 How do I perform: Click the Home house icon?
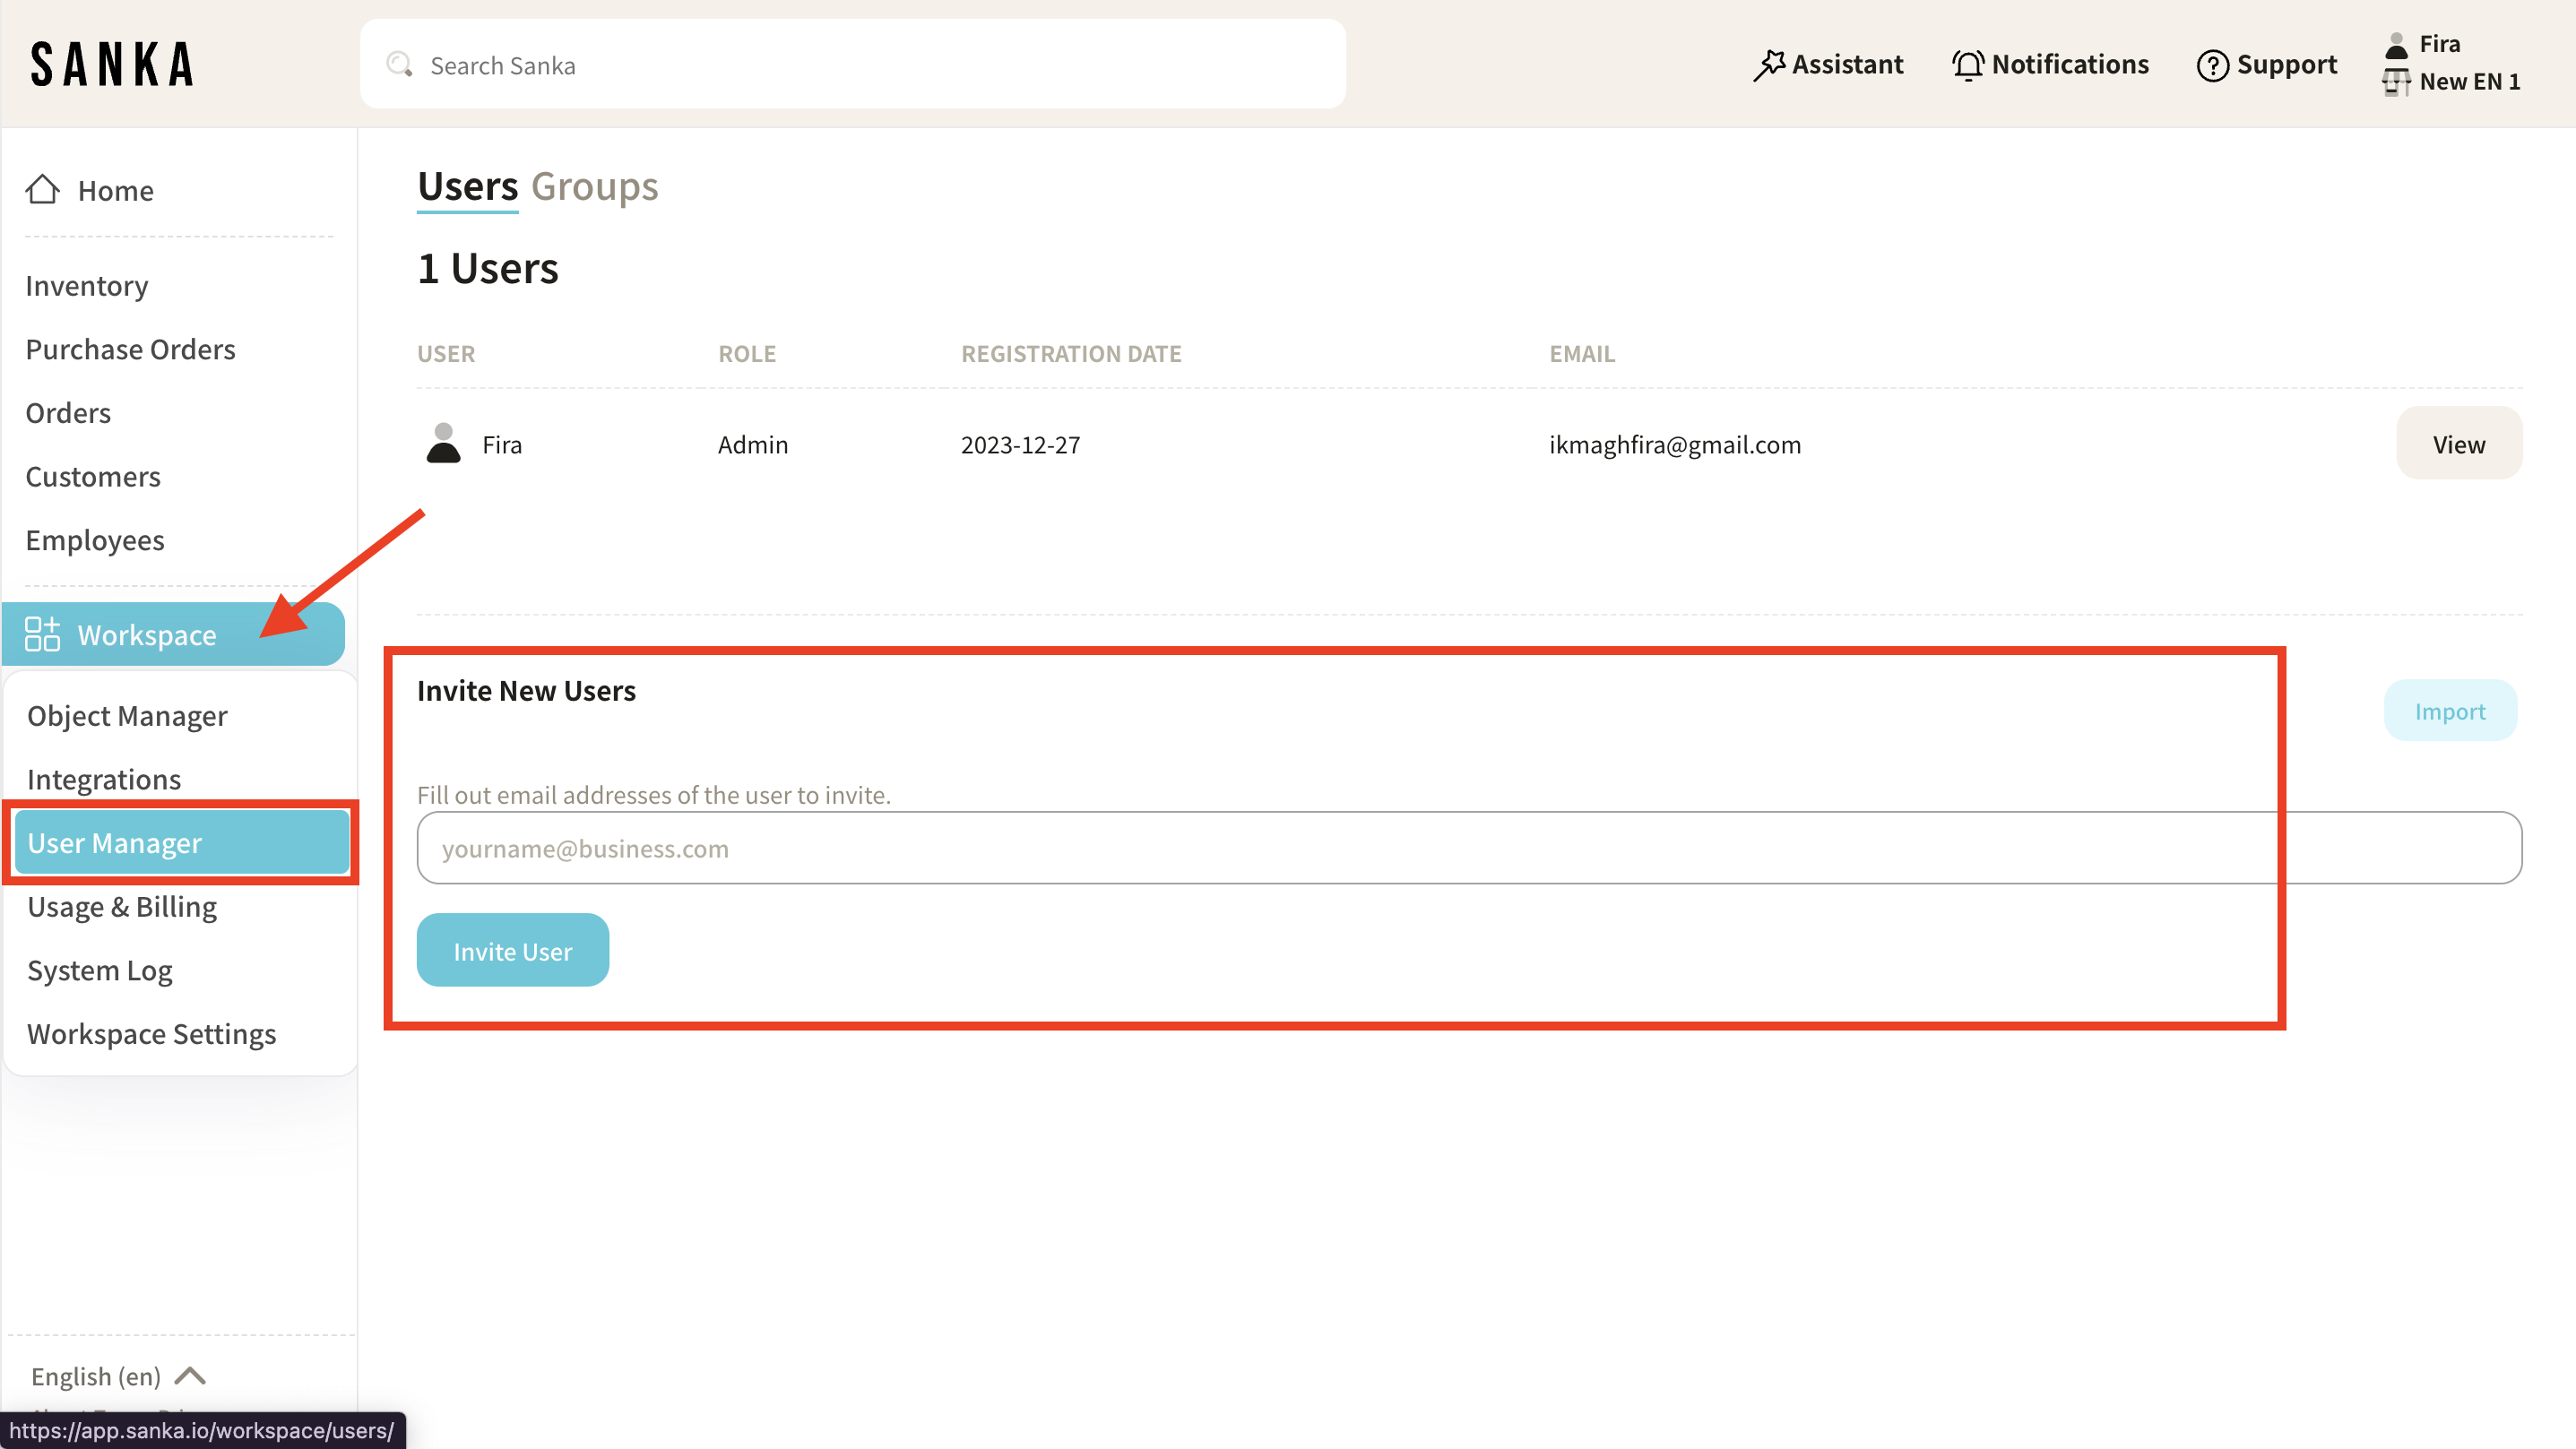point(42,189)
